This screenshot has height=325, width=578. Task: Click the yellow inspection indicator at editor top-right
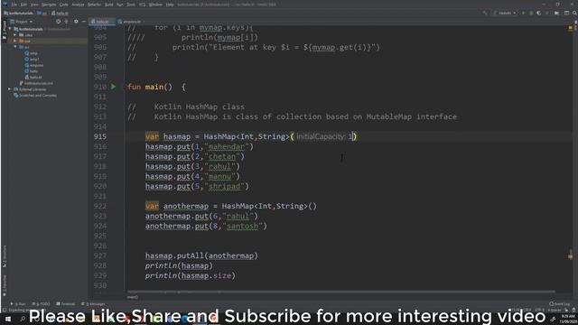coord(571,28)
